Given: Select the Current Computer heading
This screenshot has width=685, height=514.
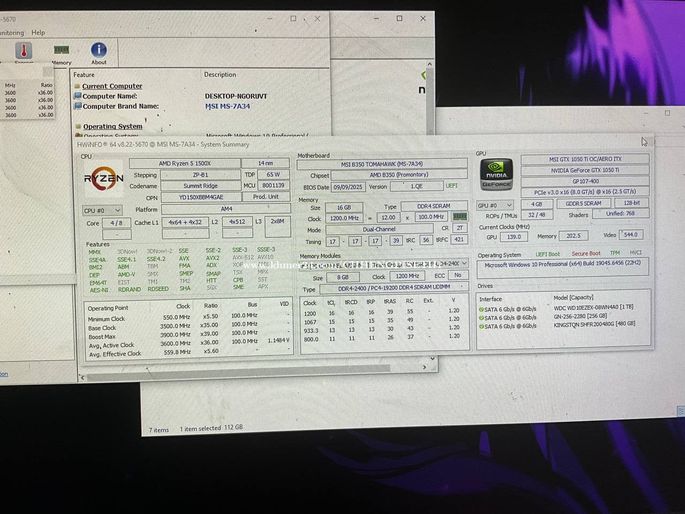Looking at the screenshot, I should click(112, 86).
